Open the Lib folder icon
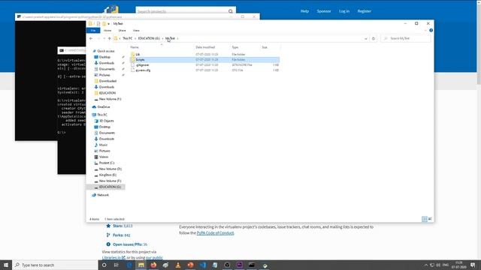Screen dimensions: 481x270 [133, 54]
